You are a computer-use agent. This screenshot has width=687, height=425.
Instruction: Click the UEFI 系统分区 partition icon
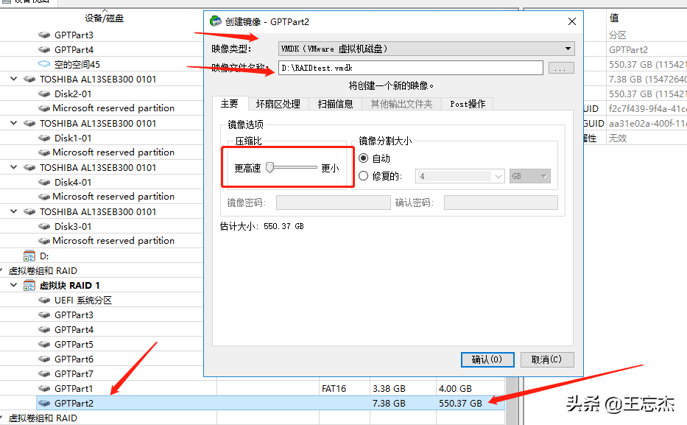click(43, 300)
